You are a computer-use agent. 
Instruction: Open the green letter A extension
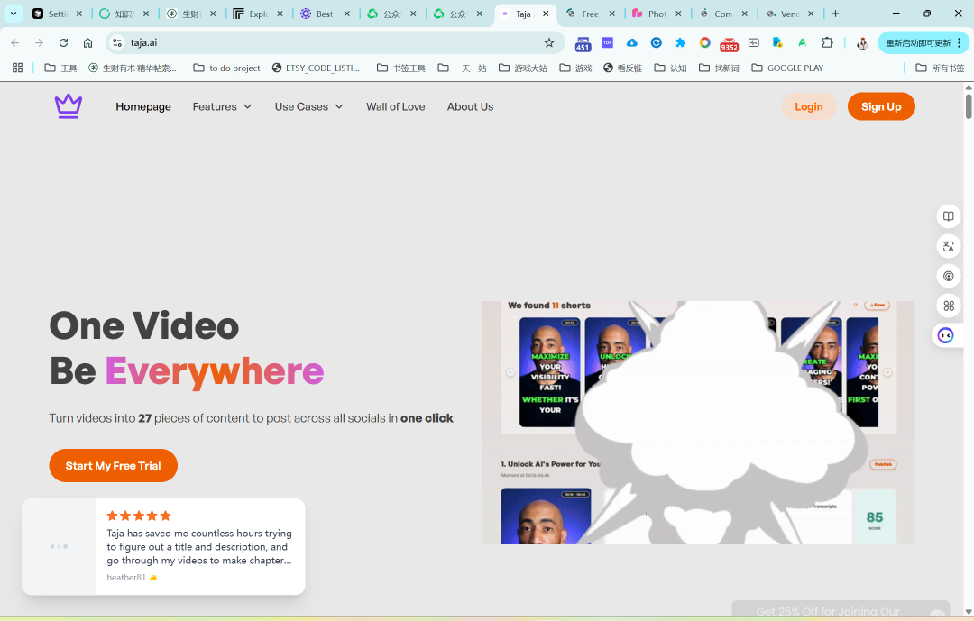802,42
